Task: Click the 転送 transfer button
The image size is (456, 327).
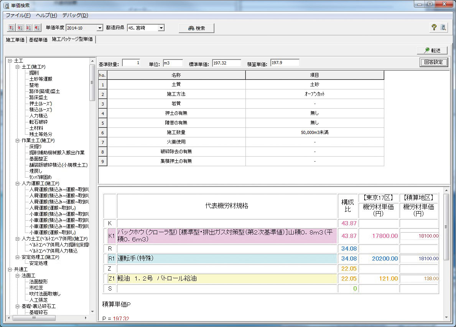Action: point(432,50)
